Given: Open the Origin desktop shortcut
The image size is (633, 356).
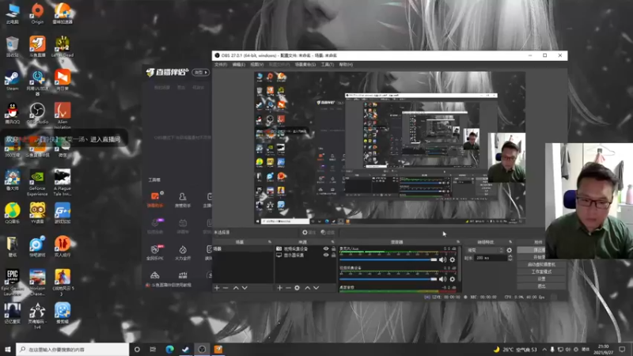Looking at the screenshot, I should coord(37,13).
